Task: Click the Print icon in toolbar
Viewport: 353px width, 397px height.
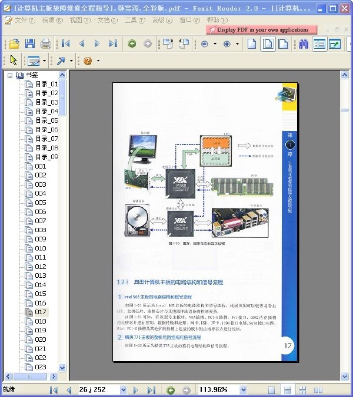Action: point(46,44)
